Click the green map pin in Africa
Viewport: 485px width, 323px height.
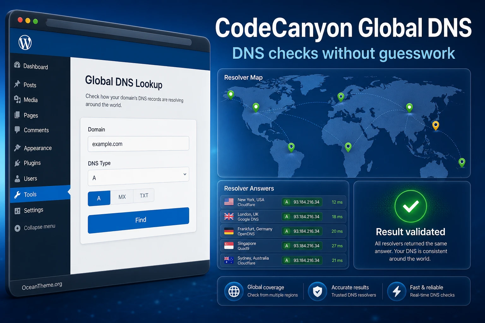(x=348, y=147)
